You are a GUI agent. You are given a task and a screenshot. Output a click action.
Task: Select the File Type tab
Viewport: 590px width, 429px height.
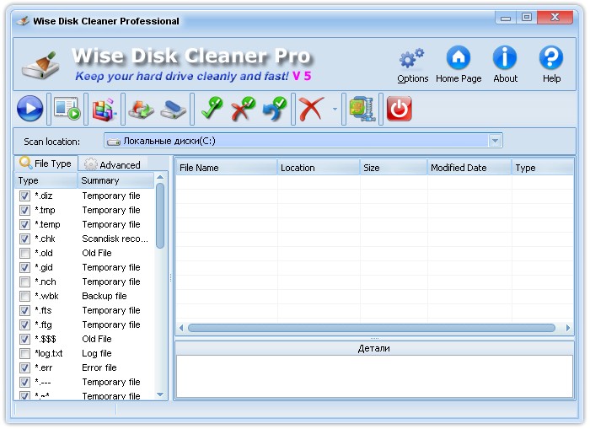coord(46,164)
